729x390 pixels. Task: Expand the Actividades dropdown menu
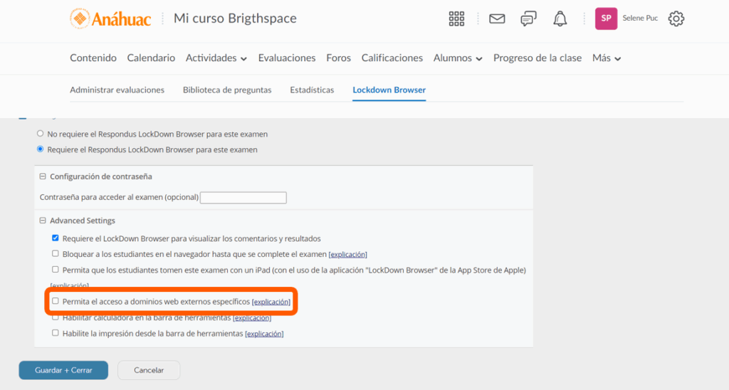(x=216, y=58)
